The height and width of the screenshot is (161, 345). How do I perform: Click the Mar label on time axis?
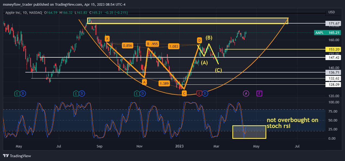[x=216, y=146]
